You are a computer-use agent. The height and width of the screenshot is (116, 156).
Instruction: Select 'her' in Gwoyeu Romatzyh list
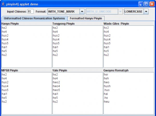coord(106,74)
